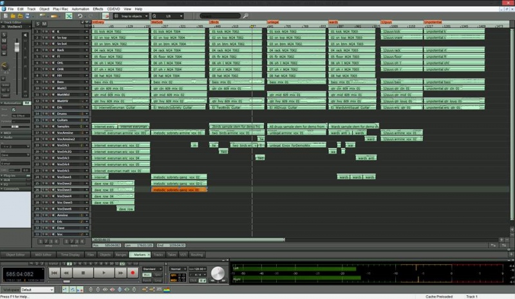Open the Standard transport mode dropdown
The height and width of the screenshot is (299, 515).
coord(153,269)
